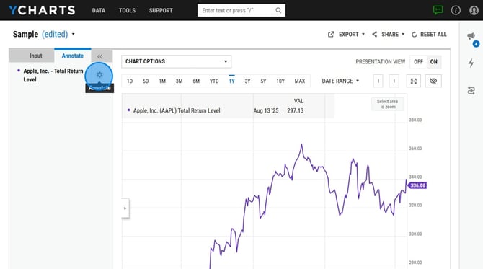This screenshot has height=269, width=483.
Task: Open the announcements megaphone icon
Action: coord(471,36)
